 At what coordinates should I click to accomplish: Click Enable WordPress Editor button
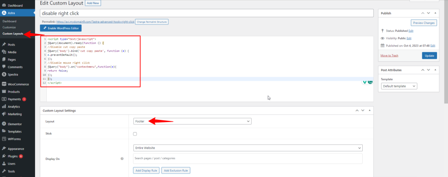pos(61,28)
